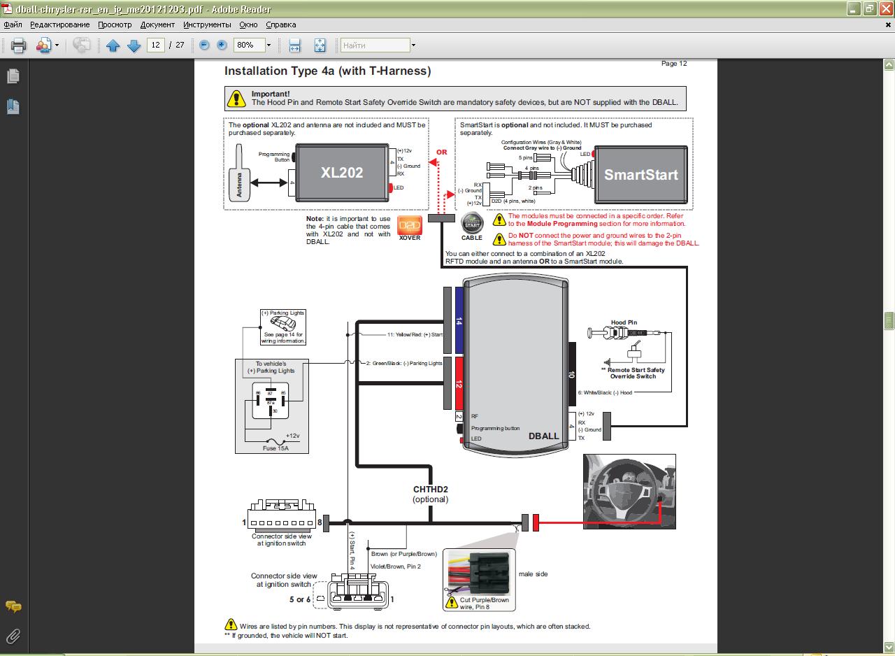
Task: Click the 'Module Programming' bold red text
Action: click(562, 224)
